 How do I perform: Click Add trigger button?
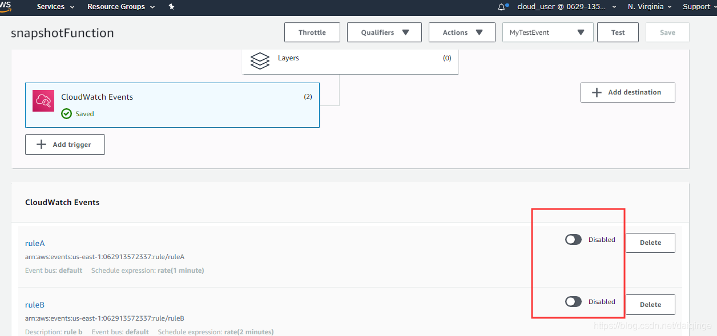click(x=65, y=145)
